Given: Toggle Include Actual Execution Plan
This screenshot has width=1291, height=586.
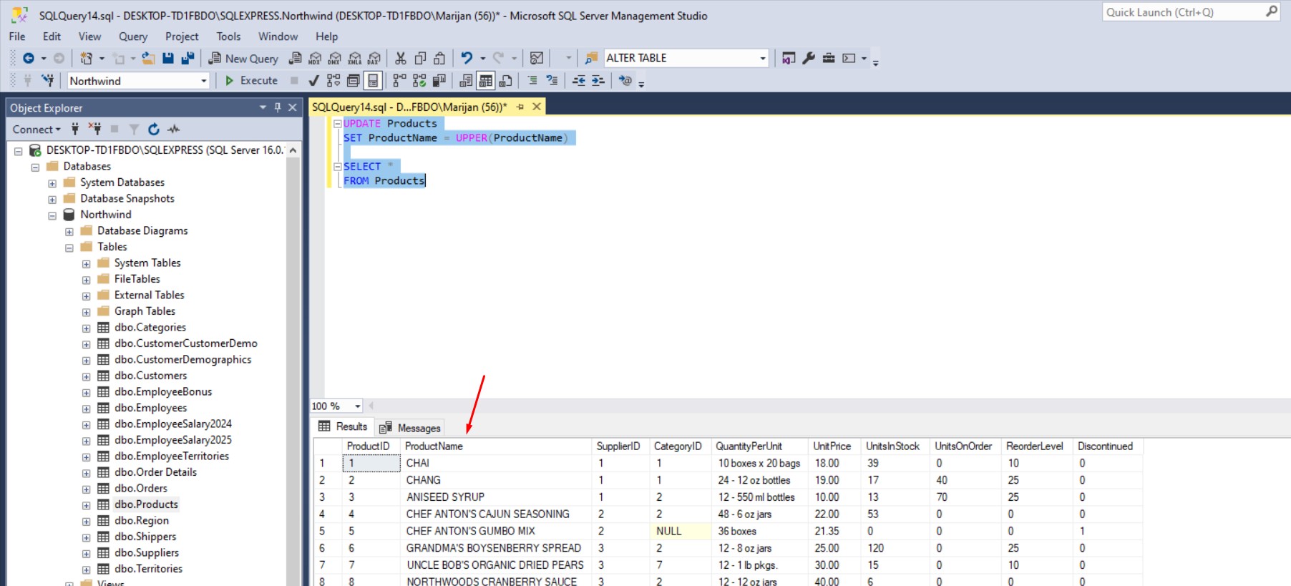Looking at the screenshot, I should (399, 81).
